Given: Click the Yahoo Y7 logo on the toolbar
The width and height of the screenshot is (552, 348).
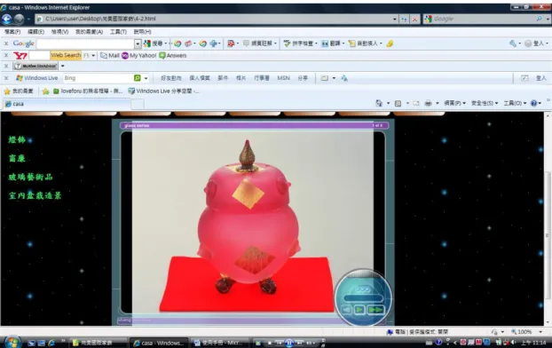Looking at the screenshot, I should click(20, 56).
